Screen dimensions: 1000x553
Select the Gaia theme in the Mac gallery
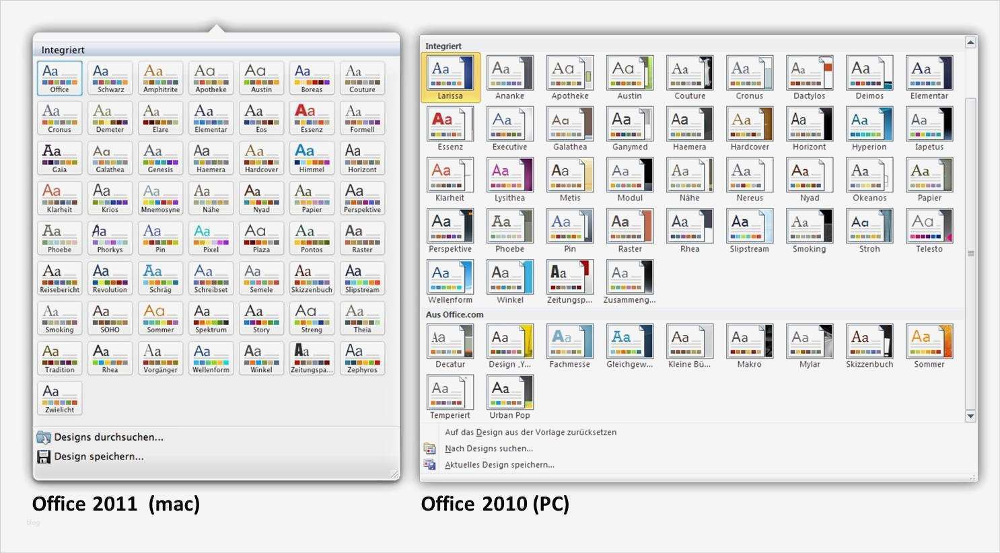coord(60,158)
